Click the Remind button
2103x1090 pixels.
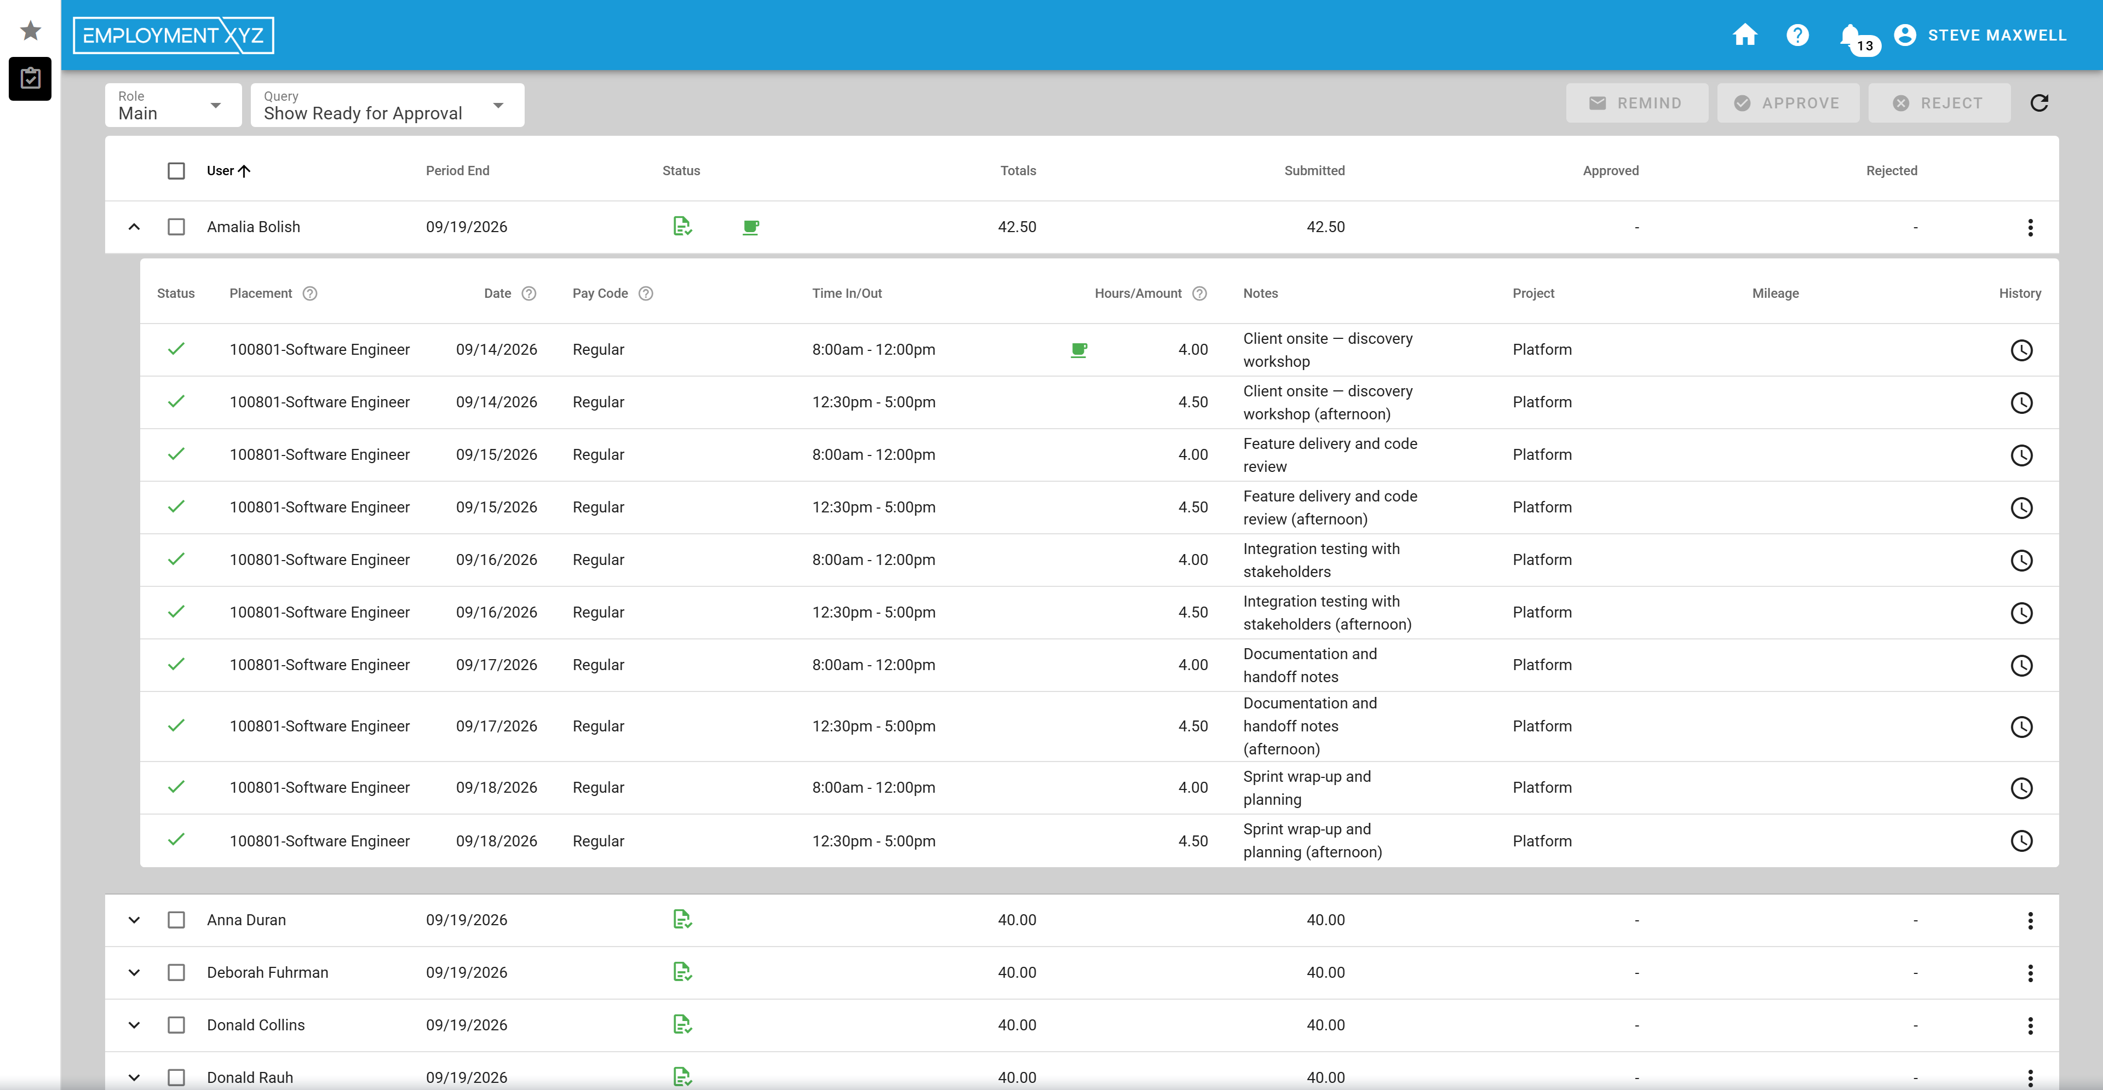point(1636,103)
